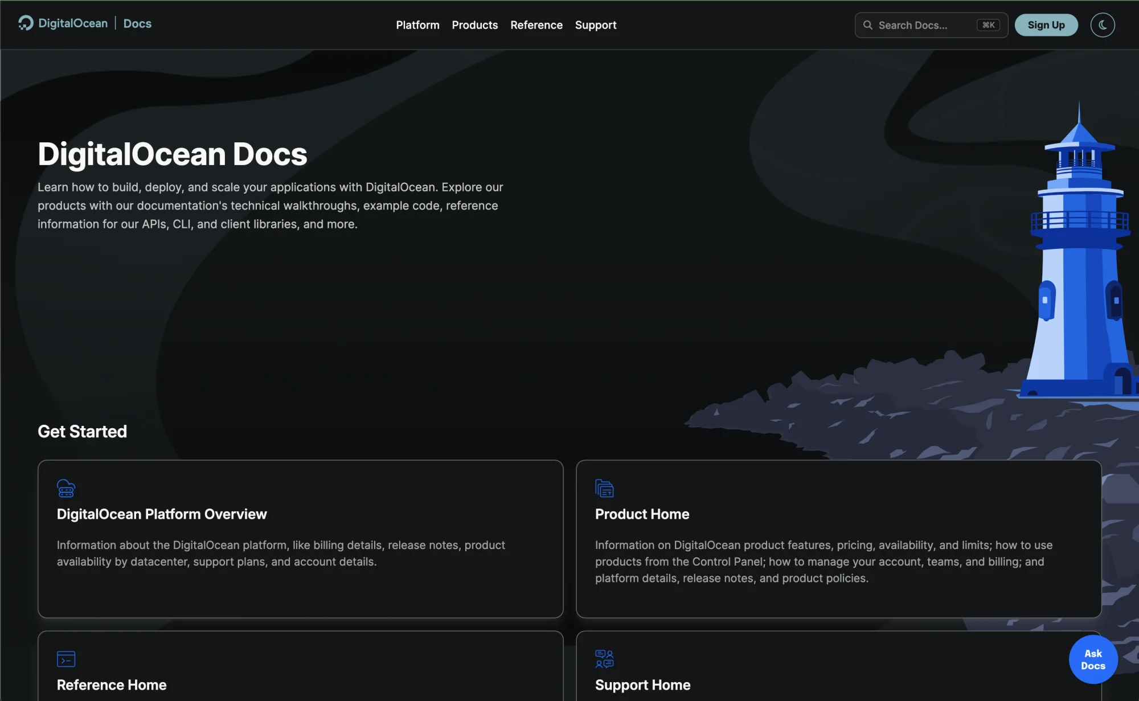Open the Support menu
Screen dimensions: 1139x701
pyautogui.click(x=596, y=25)
